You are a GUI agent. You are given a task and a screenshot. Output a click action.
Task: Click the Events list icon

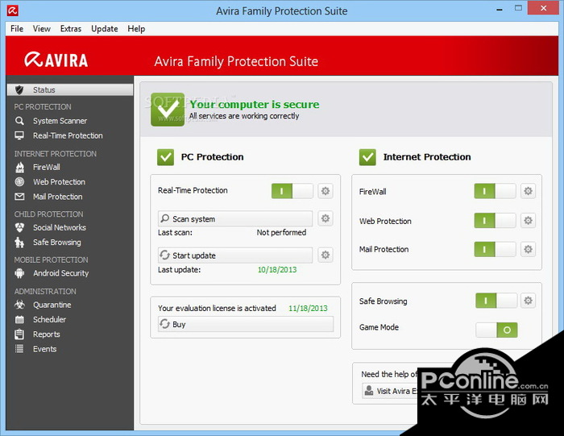(19, 349)
